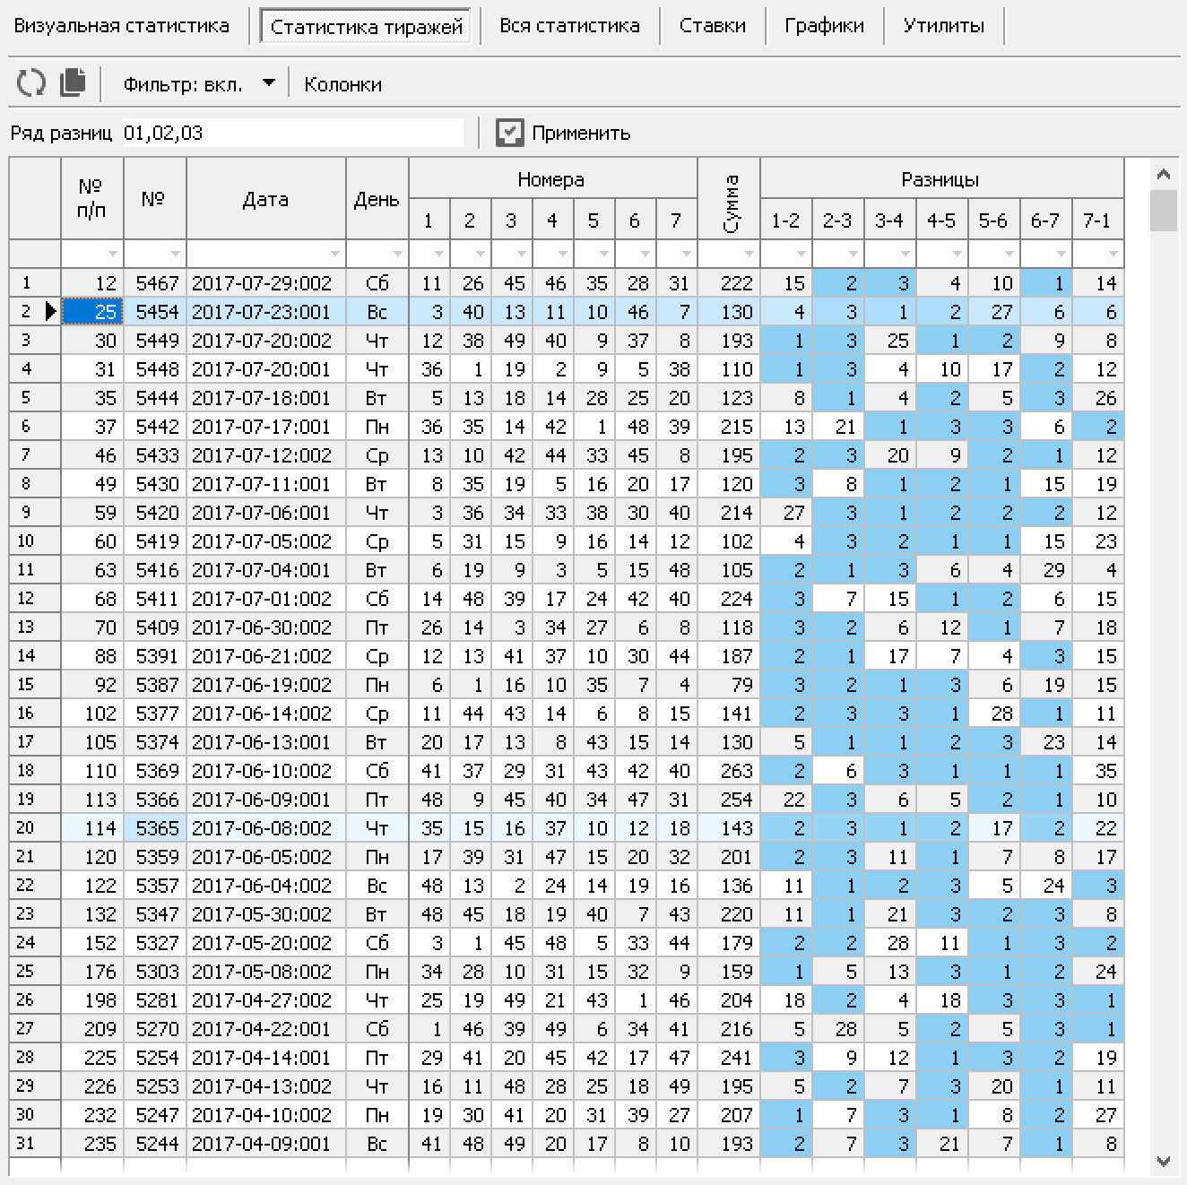Image resolution: width=1187 pixels, height=1185 pixels.
Task: Click the Колонки button
Action: (x=342, y=84)
